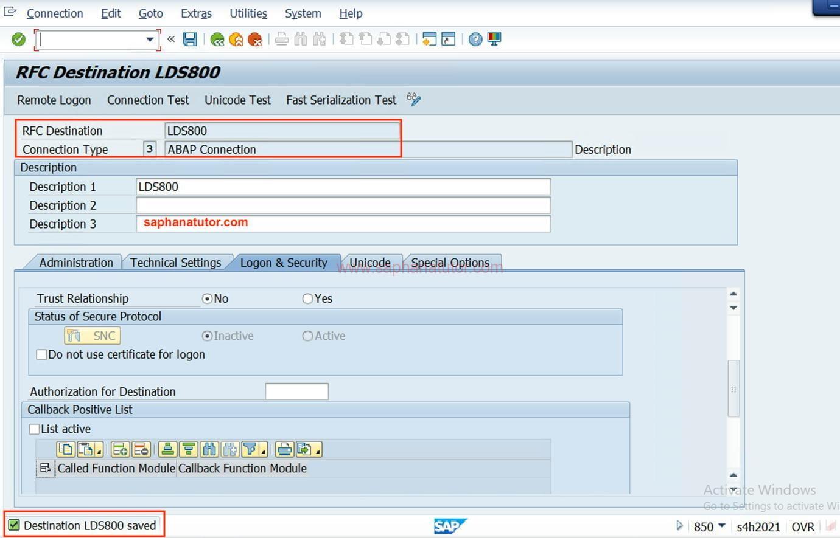Click the Create Shortcut icon
This screenshot has height=538, width=840.
[449, 40]
